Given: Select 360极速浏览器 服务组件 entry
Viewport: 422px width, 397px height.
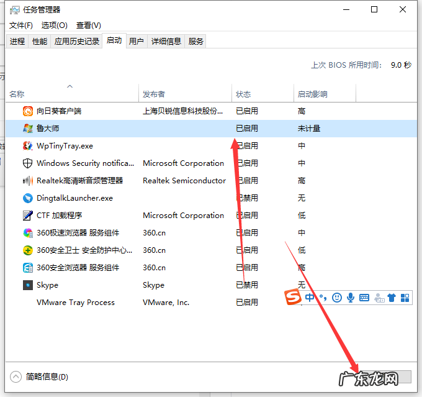Looking at the screenshot, I should 78,233.
